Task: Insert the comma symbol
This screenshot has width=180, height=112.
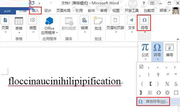Action: (149, 67)
